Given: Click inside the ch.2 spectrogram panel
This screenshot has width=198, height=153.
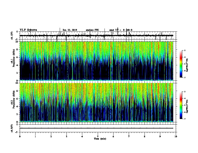Looking at the screenshot, I should click(x=96, y=102).
